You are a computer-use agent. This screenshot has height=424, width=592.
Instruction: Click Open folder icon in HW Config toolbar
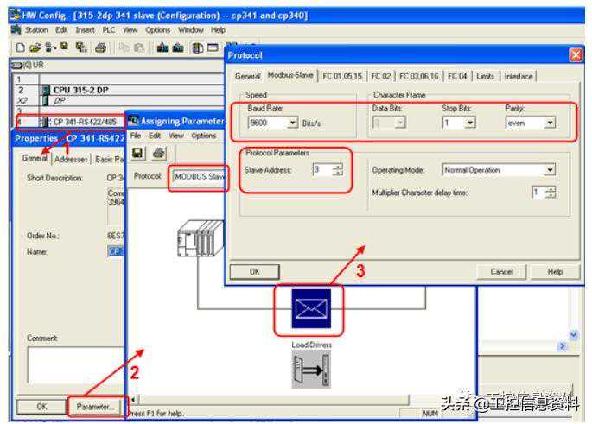32,48
